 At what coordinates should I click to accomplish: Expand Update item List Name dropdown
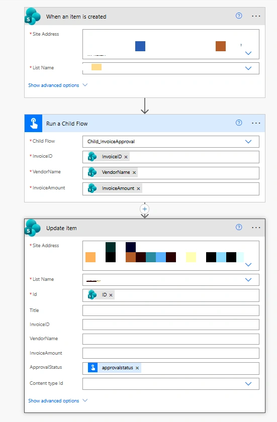(x=248, y=280)
